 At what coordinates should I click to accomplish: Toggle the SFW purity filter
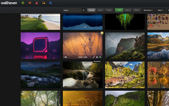tap(119, 10)
